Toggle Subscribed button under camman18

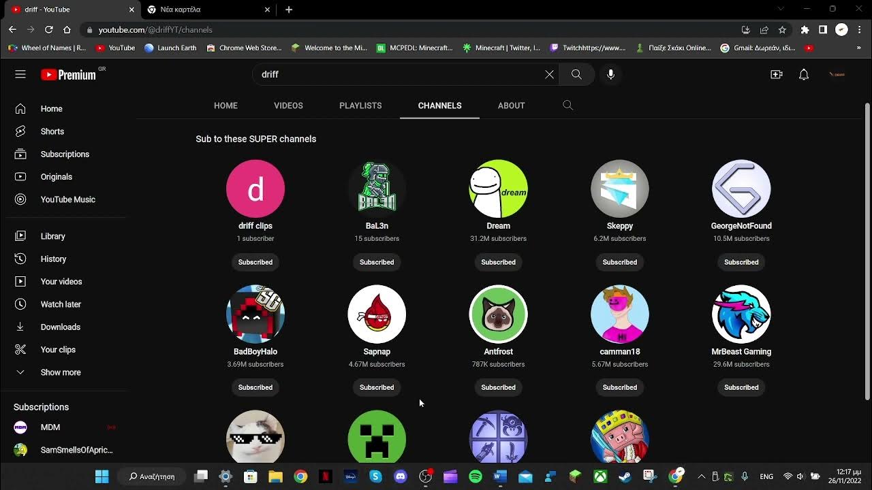(620, 387)
